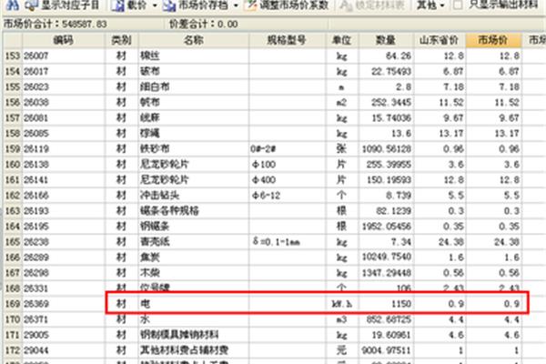Select the 数量 column header

389,41
